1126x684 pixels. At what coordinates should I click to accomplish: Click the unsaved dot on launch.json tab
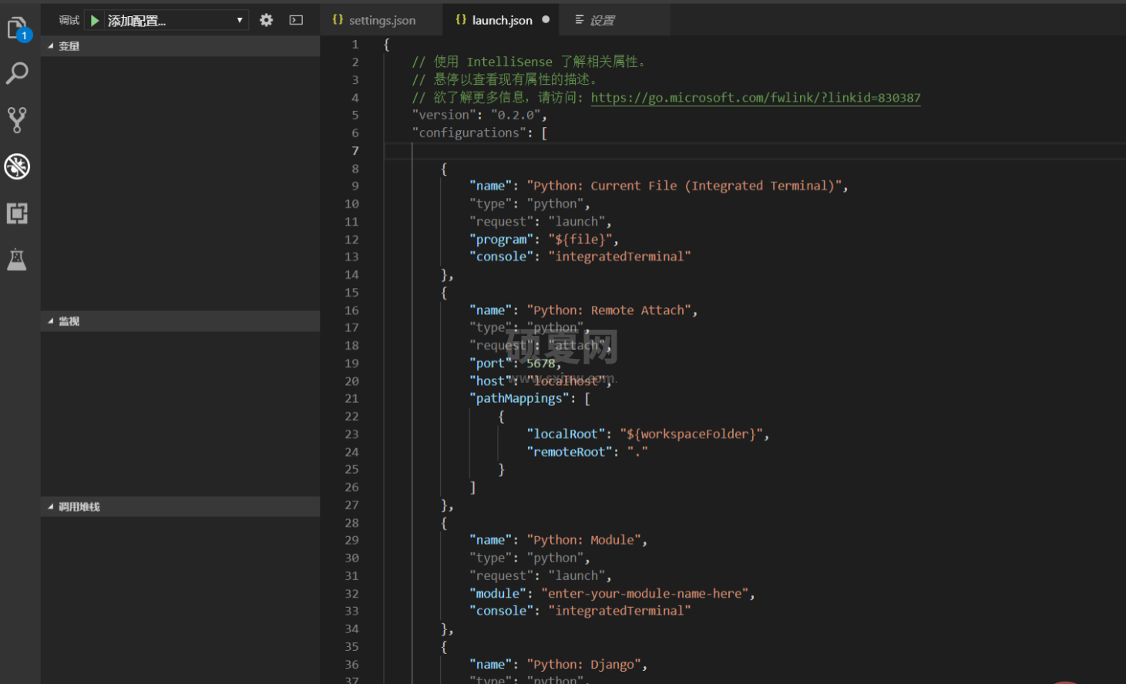pyautogui.click(x=546, y=20)
